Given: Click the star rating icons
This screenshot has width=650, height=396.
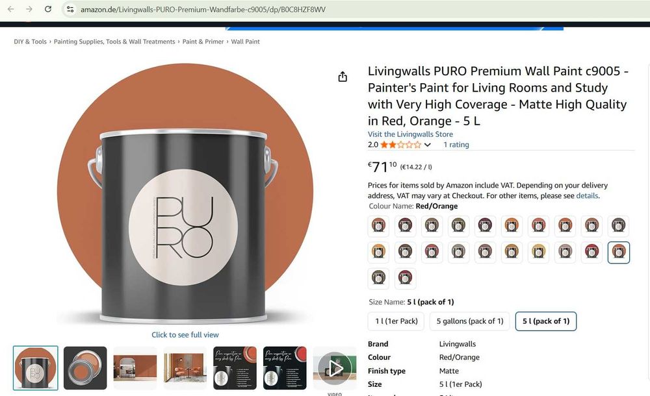Looking at the screenshot, I should [400, 145].
